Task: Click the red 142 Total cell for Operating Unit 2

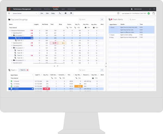Action: coord(54,43)
